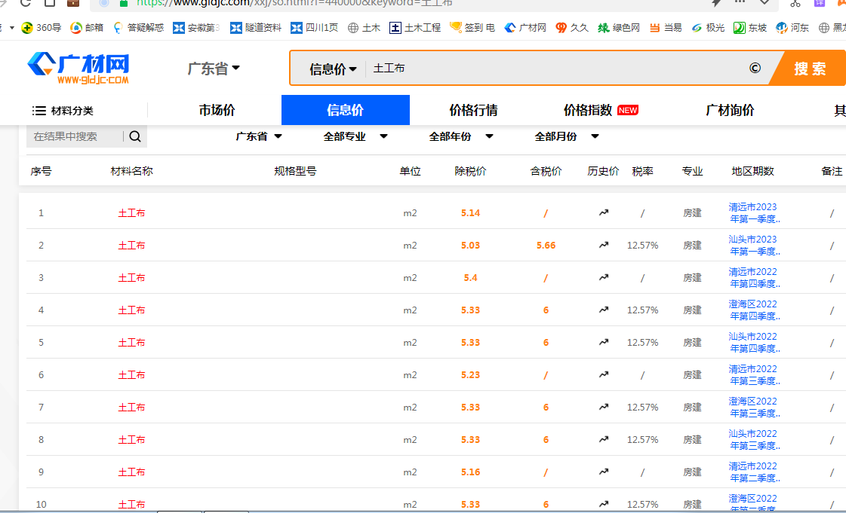This screenshot has height=513, width=846.
Task: Click the 含税价 column header
Action: pyautogui.click(x=546, y=171)
